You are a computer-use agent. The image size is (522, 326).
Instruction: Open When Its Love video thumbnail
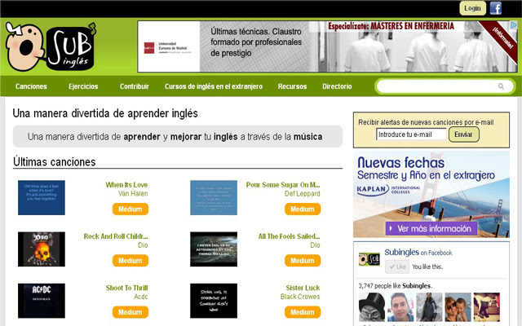click(42, 197)
